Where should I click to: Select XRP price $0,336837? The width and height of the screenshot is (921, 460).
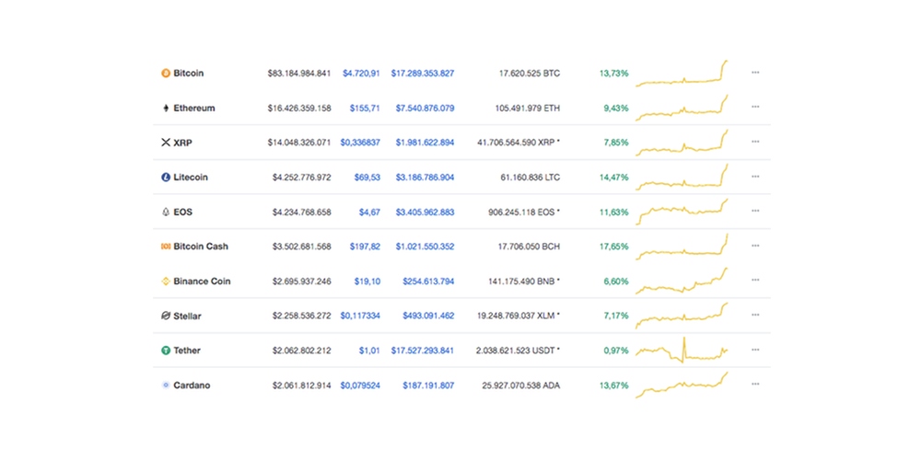click(x=359, y=143)
